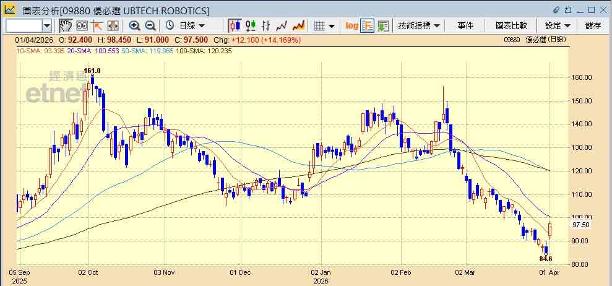
Task: Switch to the OHLC bar chart icon
Action: click(x=266, y=26)
